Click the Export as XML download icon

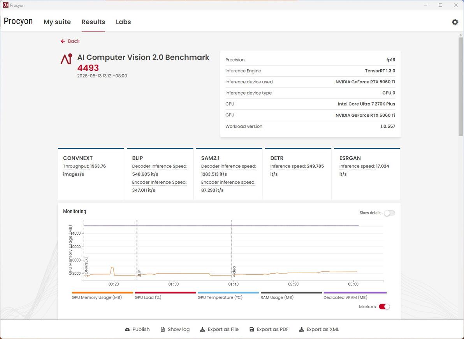(x=302, y=329)
